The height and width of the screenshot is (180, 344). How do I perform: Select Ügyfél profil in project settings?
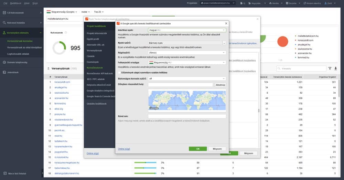[x=93, y=39]
